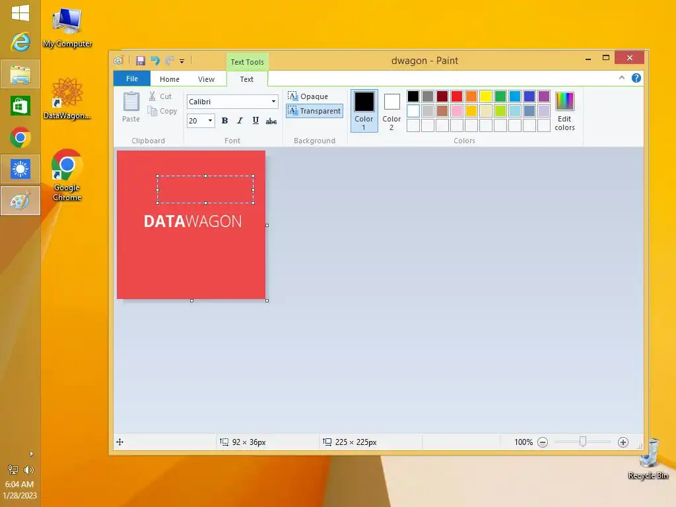Switch to the Home tab

pos(170,79)
